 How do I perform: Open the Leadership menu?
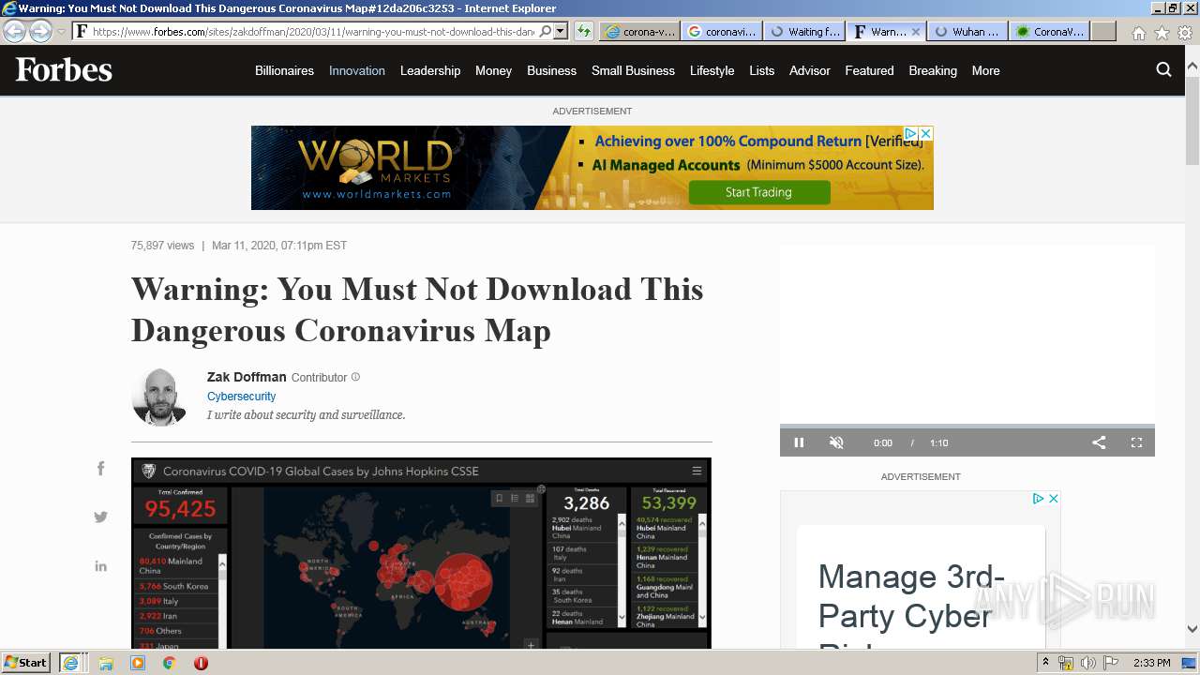pos(430,70)
